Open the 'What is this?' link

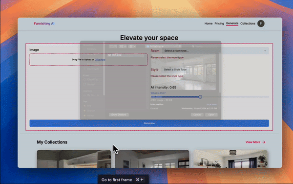point(158,93)
